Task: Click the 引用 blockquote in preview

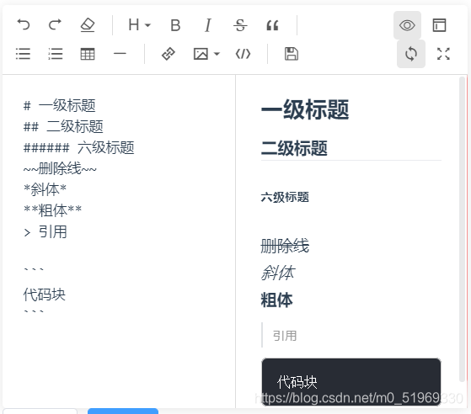Action: coord(285,336)
